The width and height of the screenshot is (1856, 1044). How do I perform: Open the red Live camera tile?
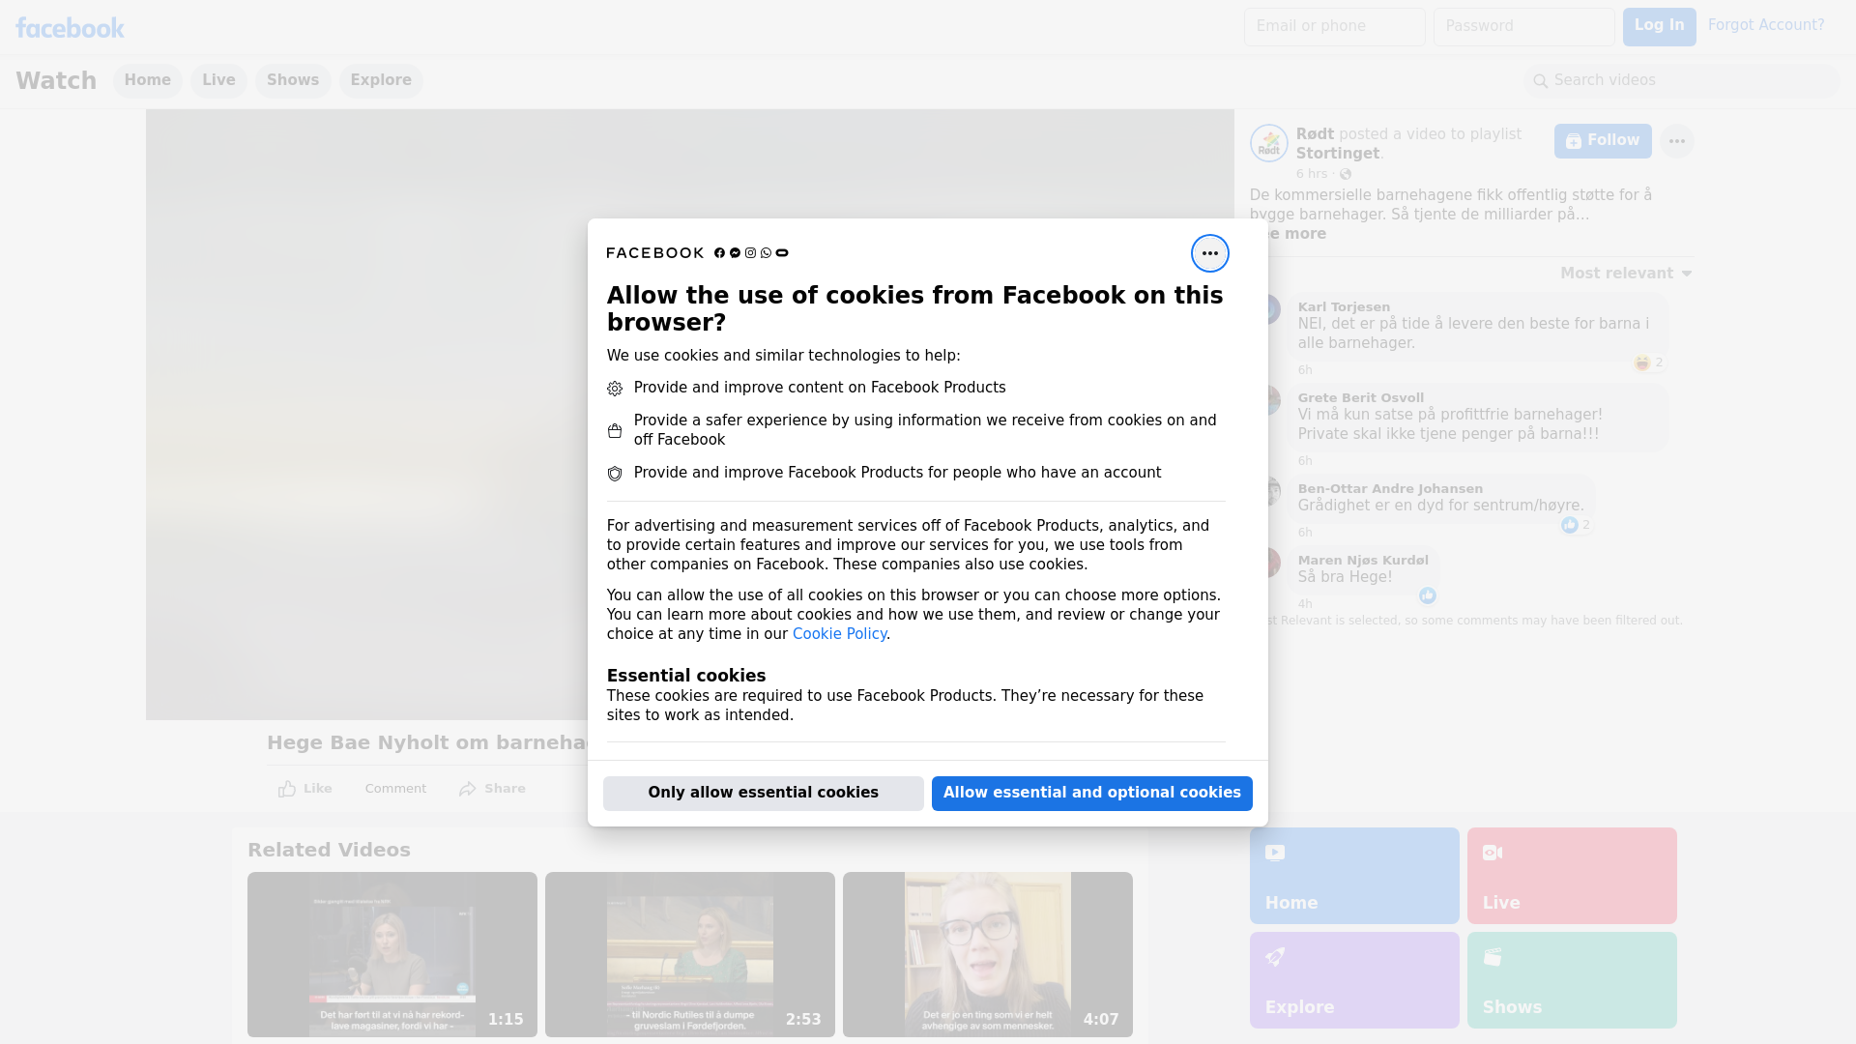[x=1571, y=875]
